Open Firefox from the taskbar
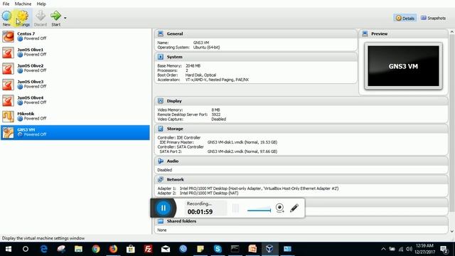The height and width of the screenshot is (256, 455). 113,249
